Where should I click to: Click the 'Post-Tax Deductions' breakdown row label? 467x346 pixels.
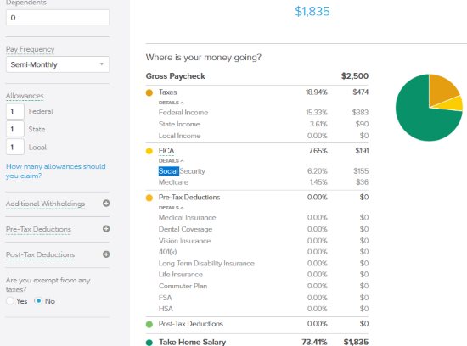point(191,324)
